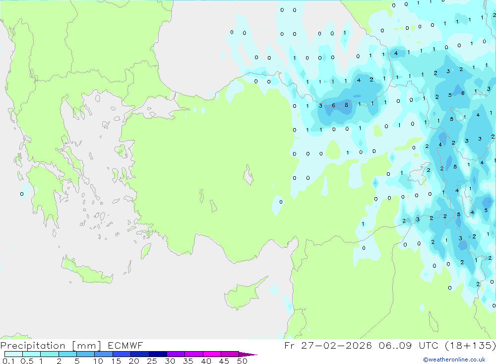Click the "50" legend scale label
Viewport: 496px width, 364px height.
242,361
